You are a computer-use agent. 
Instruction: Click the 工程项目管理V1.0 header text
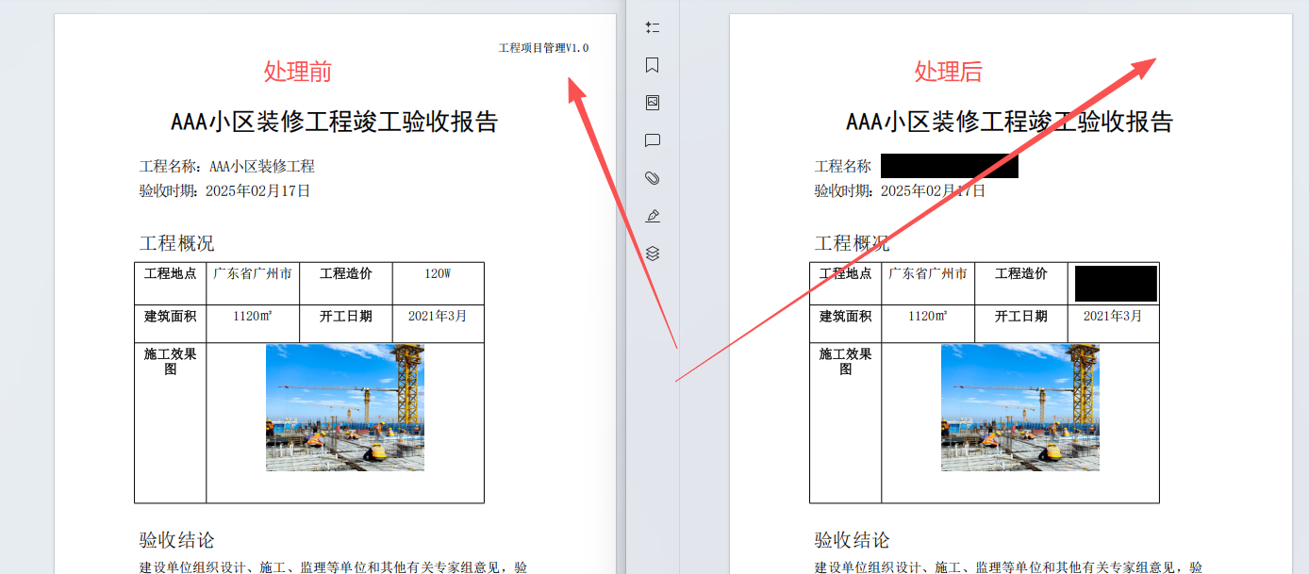(543, 48)
